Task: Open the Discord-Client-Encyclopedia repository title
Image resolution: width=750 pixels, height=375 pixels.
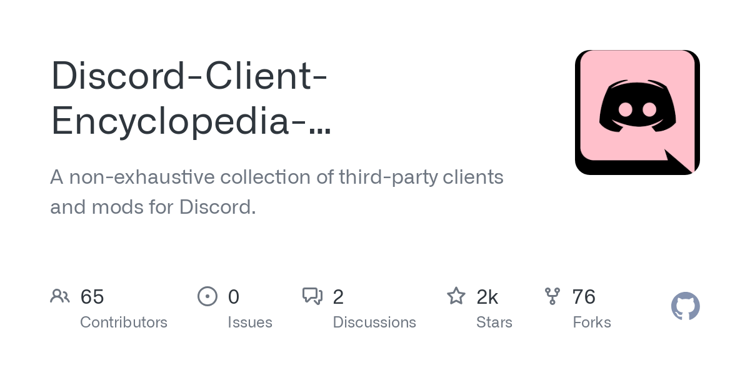Action: [x=191, y=98]
